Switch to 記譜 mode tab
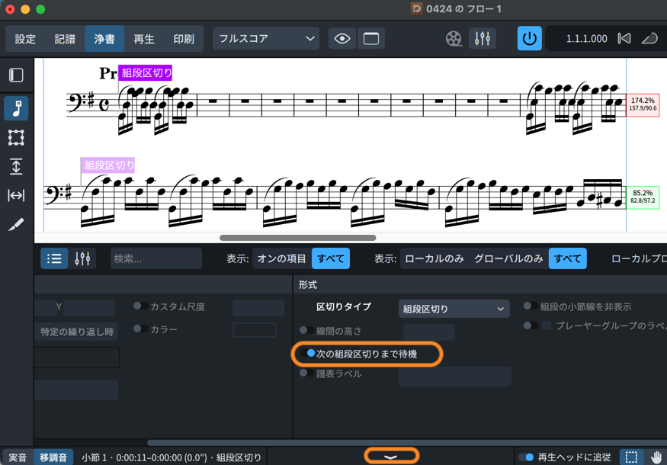This screenshot has width=667, height=465. [x=65, y=39]
